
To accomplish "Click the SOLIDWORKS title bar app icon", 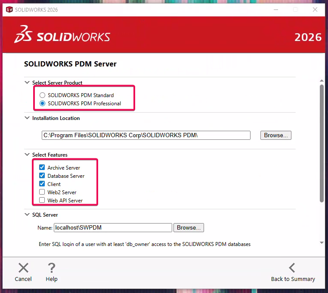I will (x=9, y=9).
